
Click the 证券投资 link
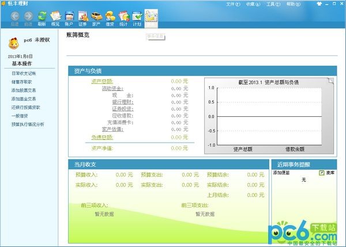point(123,109)
